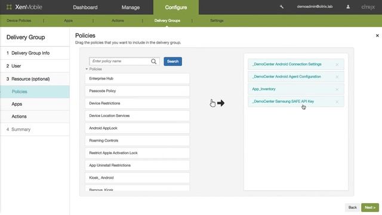Viewport: 382px width, 215px height.
Task: Select the Enterprise Hub policy
Action: click(137, 78)
